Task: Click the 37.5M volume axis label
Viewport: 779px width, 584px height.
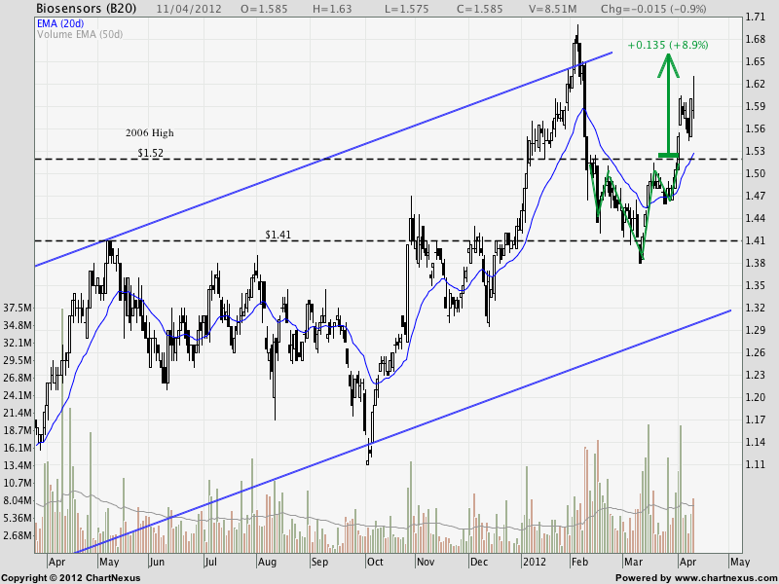Action: (x=19, y=306)
